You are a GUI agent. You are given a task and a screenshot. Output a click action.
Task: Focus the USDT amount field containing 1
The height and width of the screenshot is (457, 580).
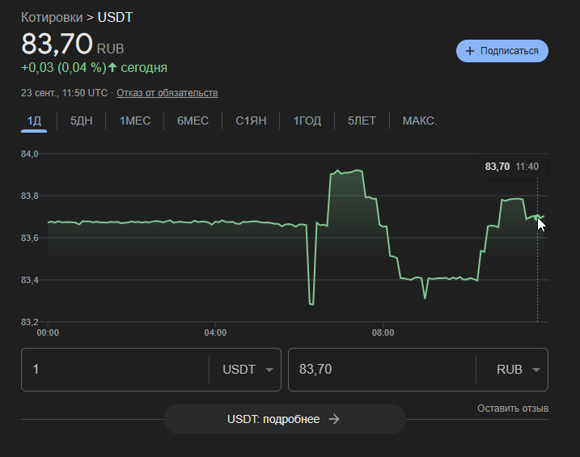coord(113,370)
